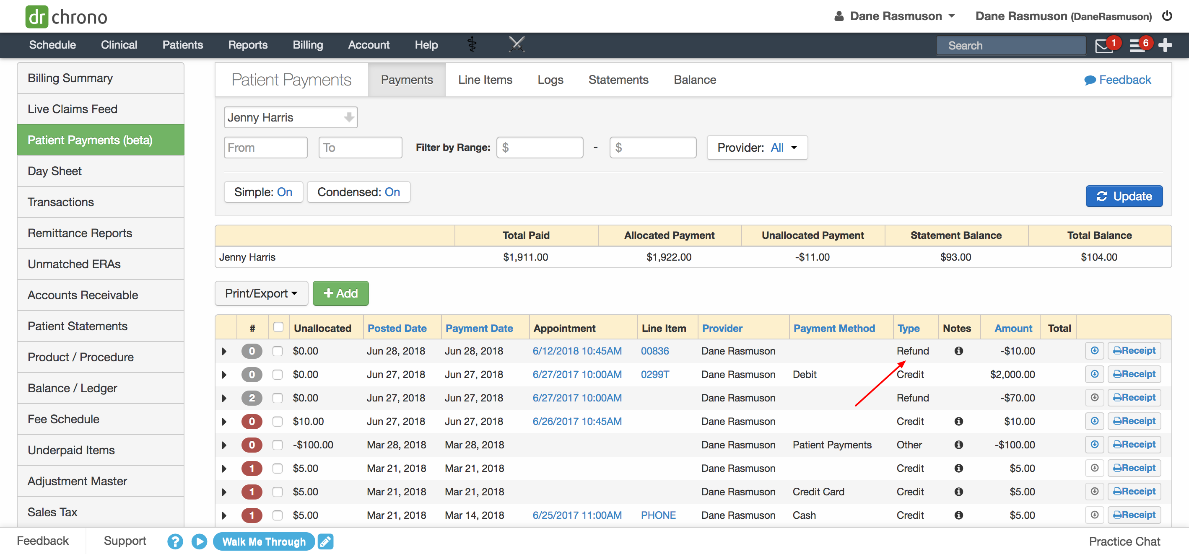Check the box in the 0299T Debit row

(278, 375)
